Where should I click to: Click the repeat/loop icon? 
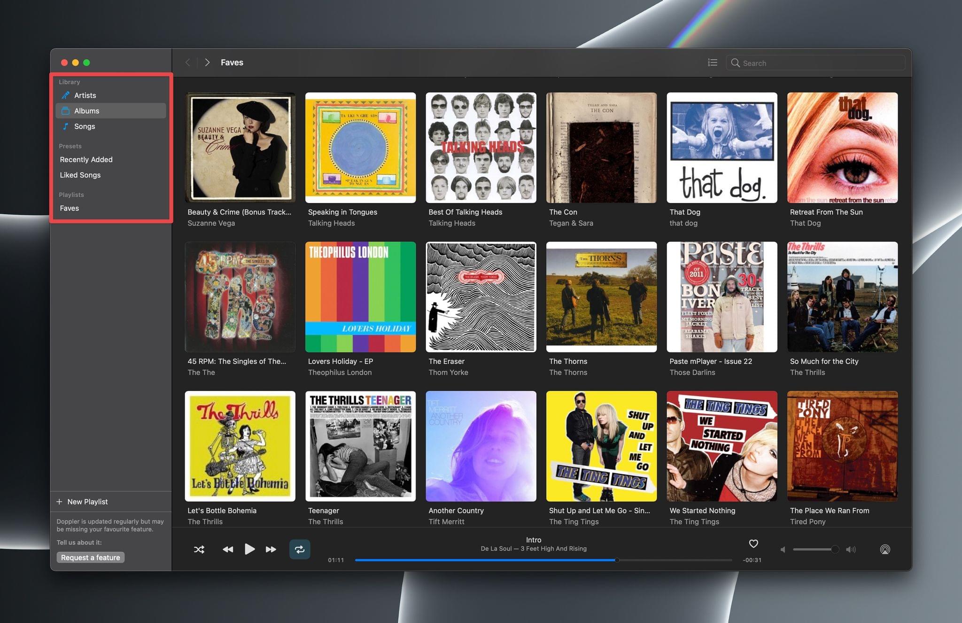pos(299,549)
